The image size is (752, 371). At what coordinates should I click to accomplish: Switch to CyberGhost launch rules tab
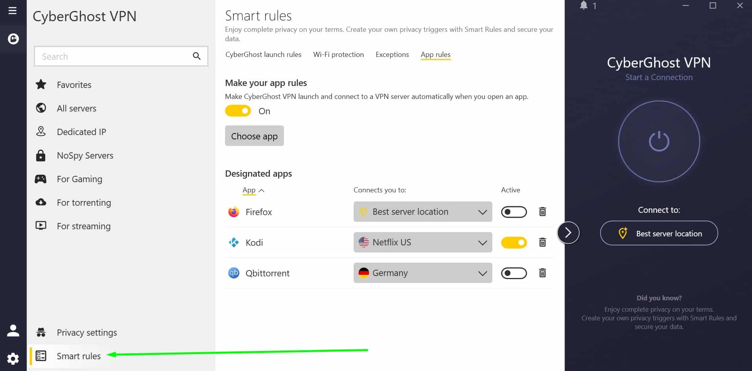263,55
